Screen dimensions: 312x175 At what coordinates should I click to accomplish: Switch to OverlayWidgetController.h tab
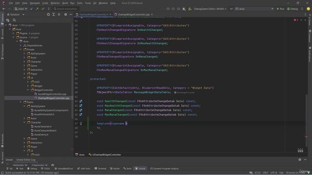[94, 15]
